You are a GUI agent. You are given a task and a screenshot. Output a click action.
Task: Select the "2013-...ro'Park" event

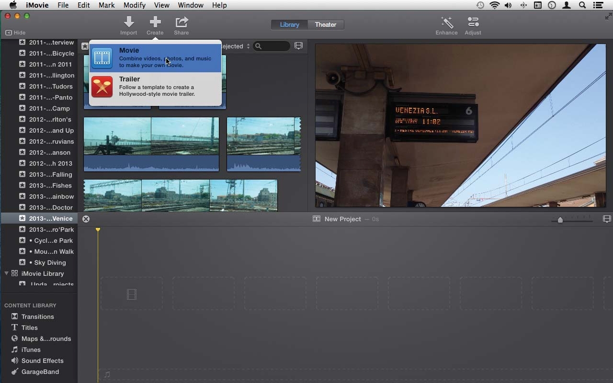pos(39,229)
